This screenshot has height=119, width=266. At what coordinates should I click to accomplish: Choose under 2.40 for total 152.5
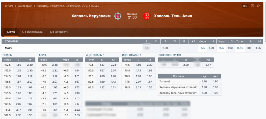pyautogui.click(x=30, y=65)
